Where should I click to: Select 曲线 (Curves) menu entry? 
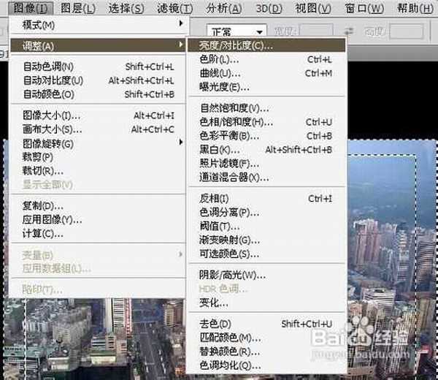tap(220, 73)
